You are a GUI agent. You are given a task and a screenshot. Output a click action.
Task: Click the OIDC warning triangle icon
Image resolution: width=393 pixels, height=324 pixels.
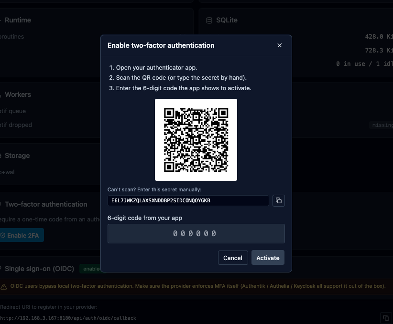[x=3, y=286]
